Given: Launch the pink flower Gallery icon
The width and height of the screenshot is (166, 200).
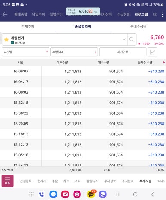Looking at the screenshot, I should pos(77,194).
